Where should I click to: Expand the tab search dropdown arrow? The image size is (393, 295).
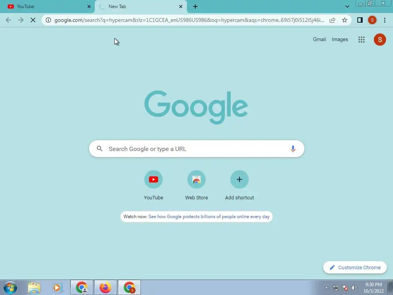tap(347, 7)
